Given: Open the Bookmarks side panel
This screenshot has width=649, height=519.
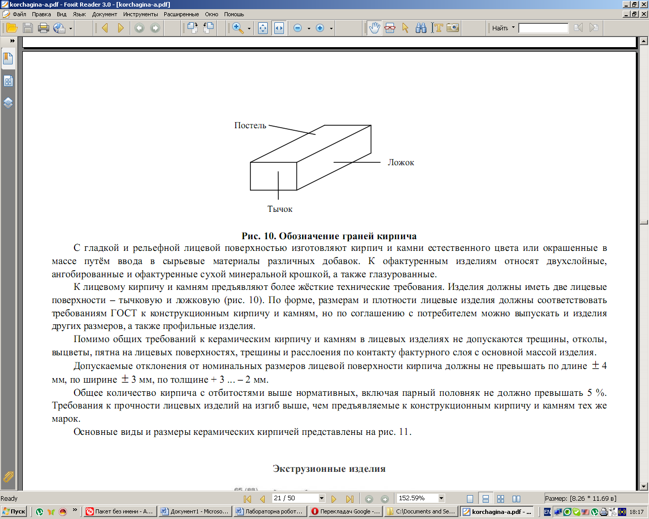Looking at the screenshot, I should click(8, 59).
